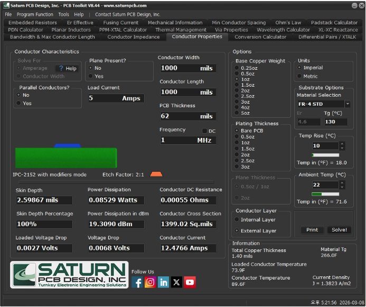Open the Ohm's Law tab

pos(288,23)
